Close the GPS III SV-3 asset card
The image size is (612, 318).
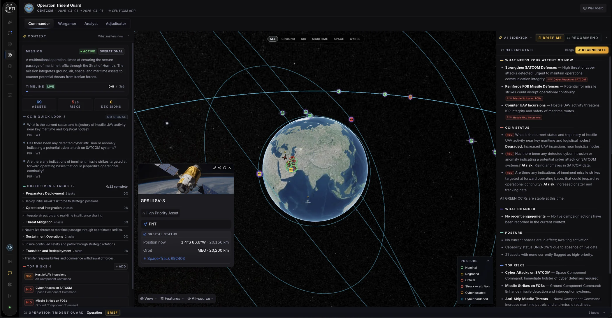coord(230,168)
